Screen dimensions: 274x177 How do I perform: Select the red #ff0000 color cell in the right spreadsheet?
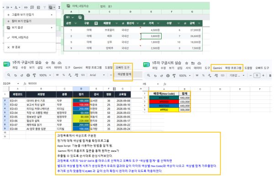pyautogui.click(x=164, y=102)
